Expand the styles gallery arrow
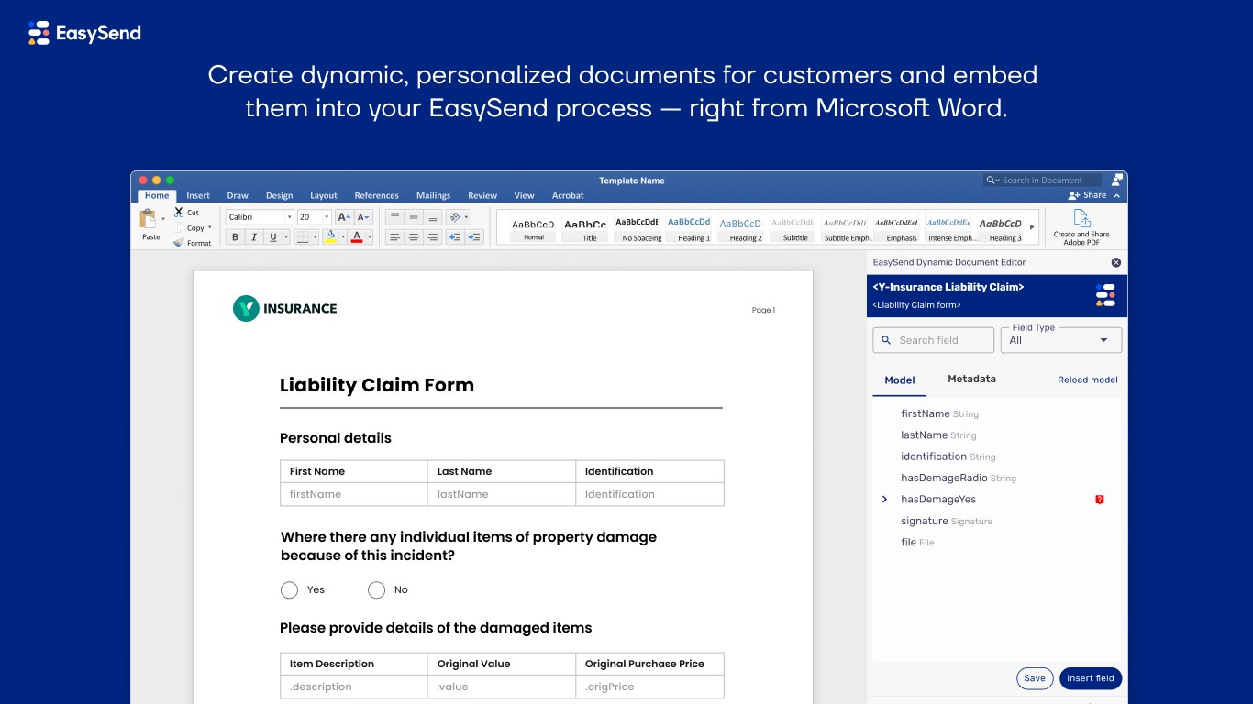The height and width of the screenshot is (704, 1253). point(1032,226)
